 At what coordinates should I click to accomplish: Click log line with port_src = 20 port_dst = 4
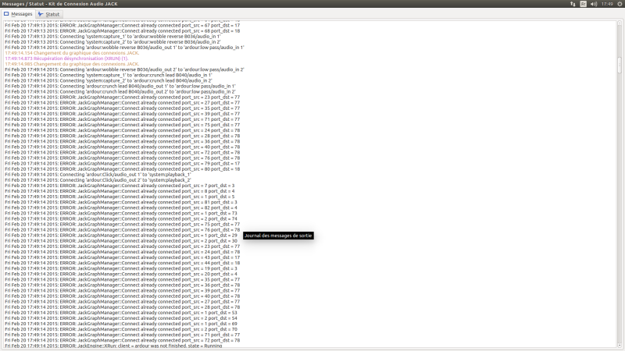click(x=121, y=275)
